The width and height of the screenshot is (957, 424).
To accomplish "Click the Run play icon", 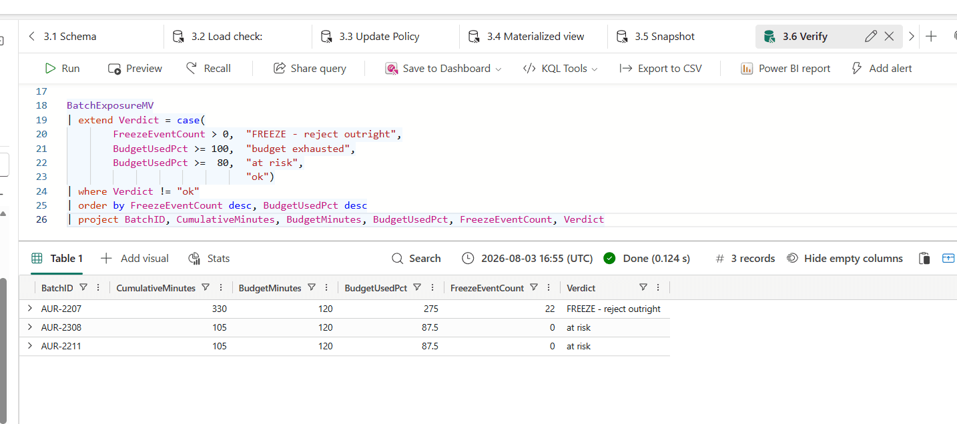I will [50, 68].
